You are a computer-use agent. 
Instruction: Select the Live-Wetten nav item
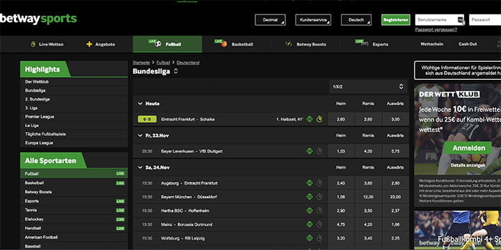click(x=47, y=44)
